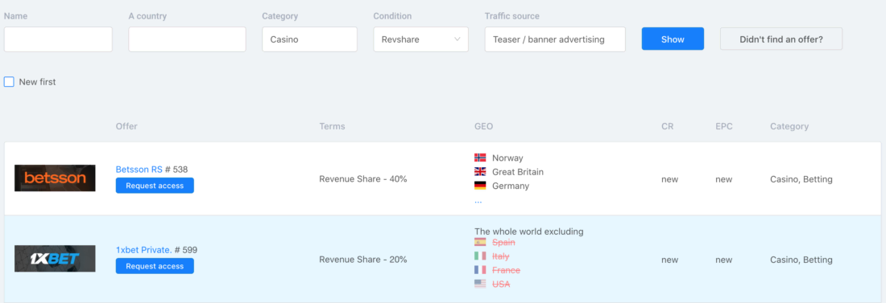This screenshot has width=886, height=303.
Task: Click the blue Show button
Action: click(x=673, y=39)
